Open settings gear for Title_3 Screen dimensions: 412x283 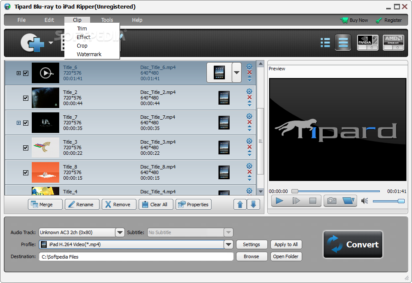click(249, 141)
